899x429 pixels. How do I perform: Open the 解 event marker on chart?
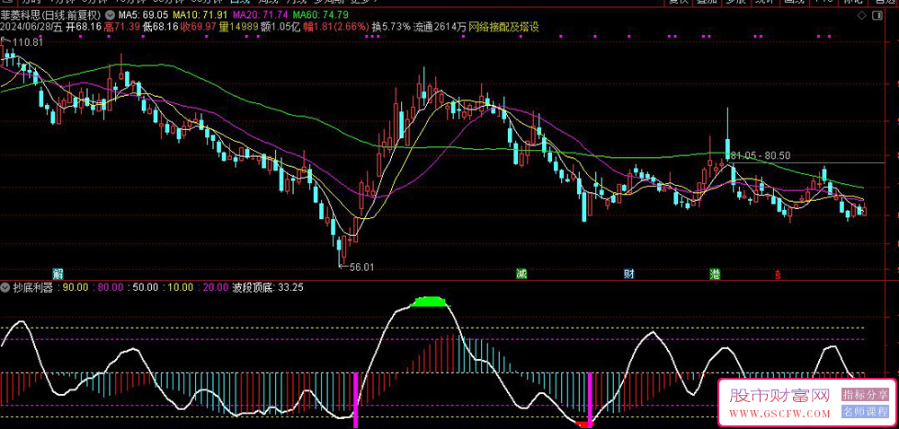pos(58,274)
